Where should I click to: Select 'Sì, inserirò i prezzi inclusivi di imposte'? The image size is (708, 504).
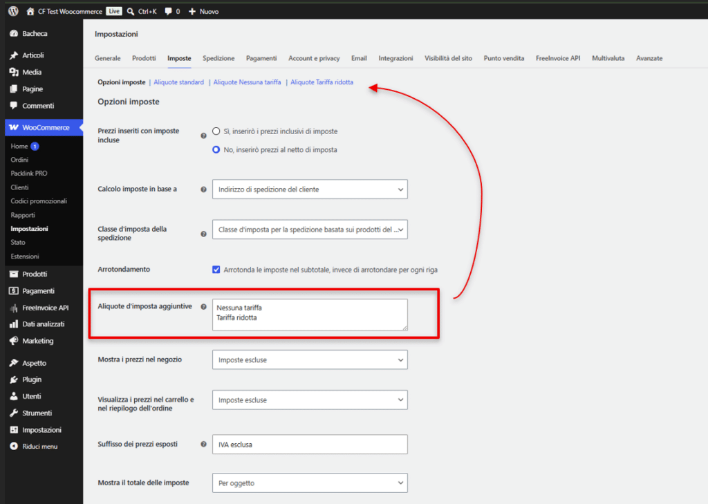(216, 131)
